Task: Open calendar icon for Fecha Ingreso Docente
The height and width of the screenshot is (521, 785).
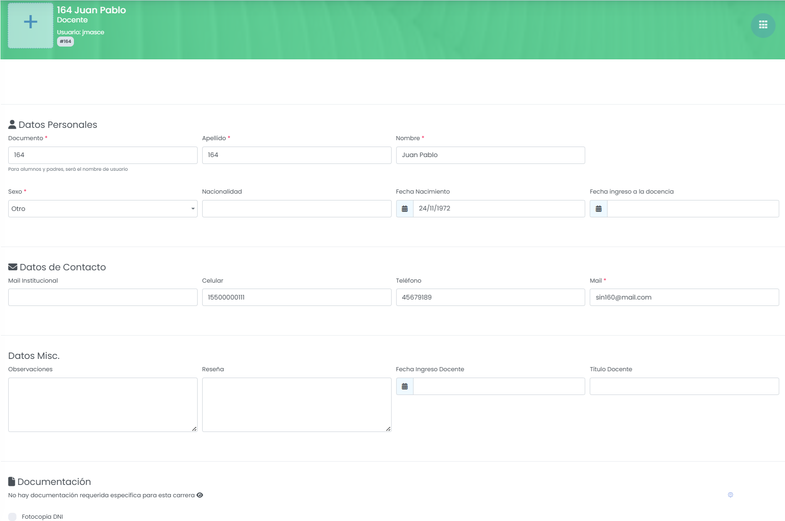Action: click(x=404, y=386)
